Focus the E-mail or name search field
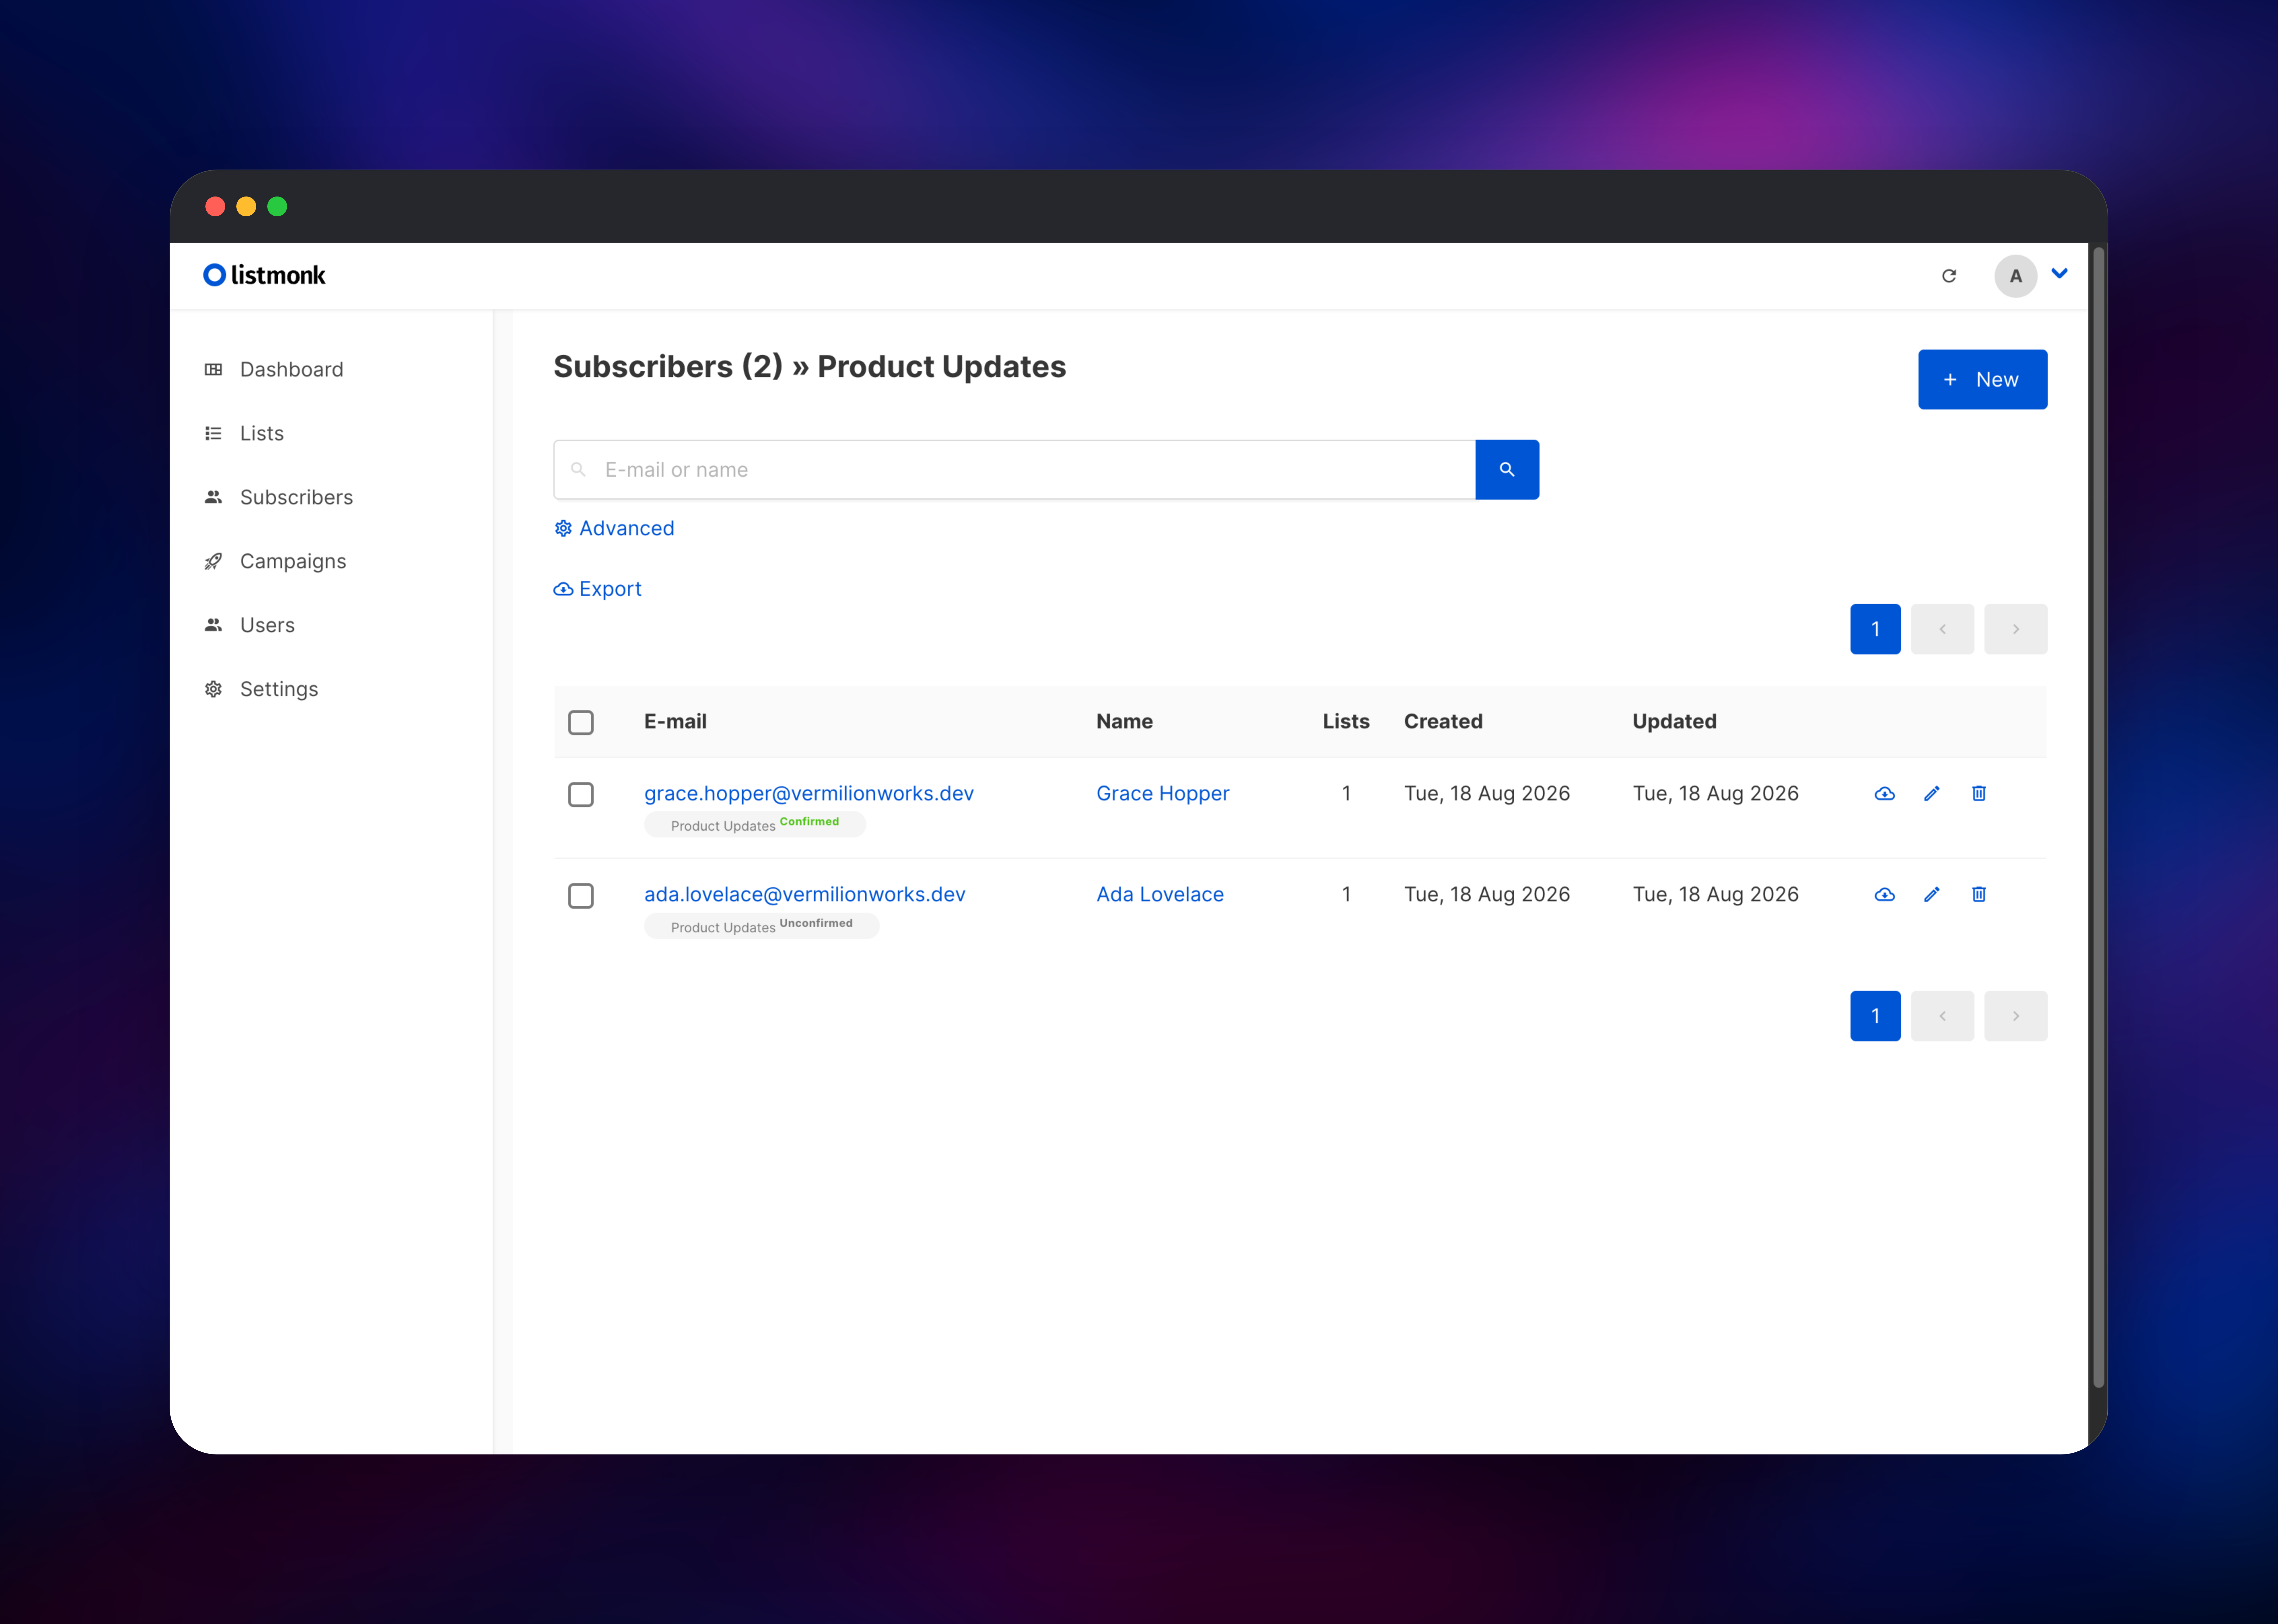Image resolution: width=2278 pixels, height=1624 pixels. pos(1014,470)
